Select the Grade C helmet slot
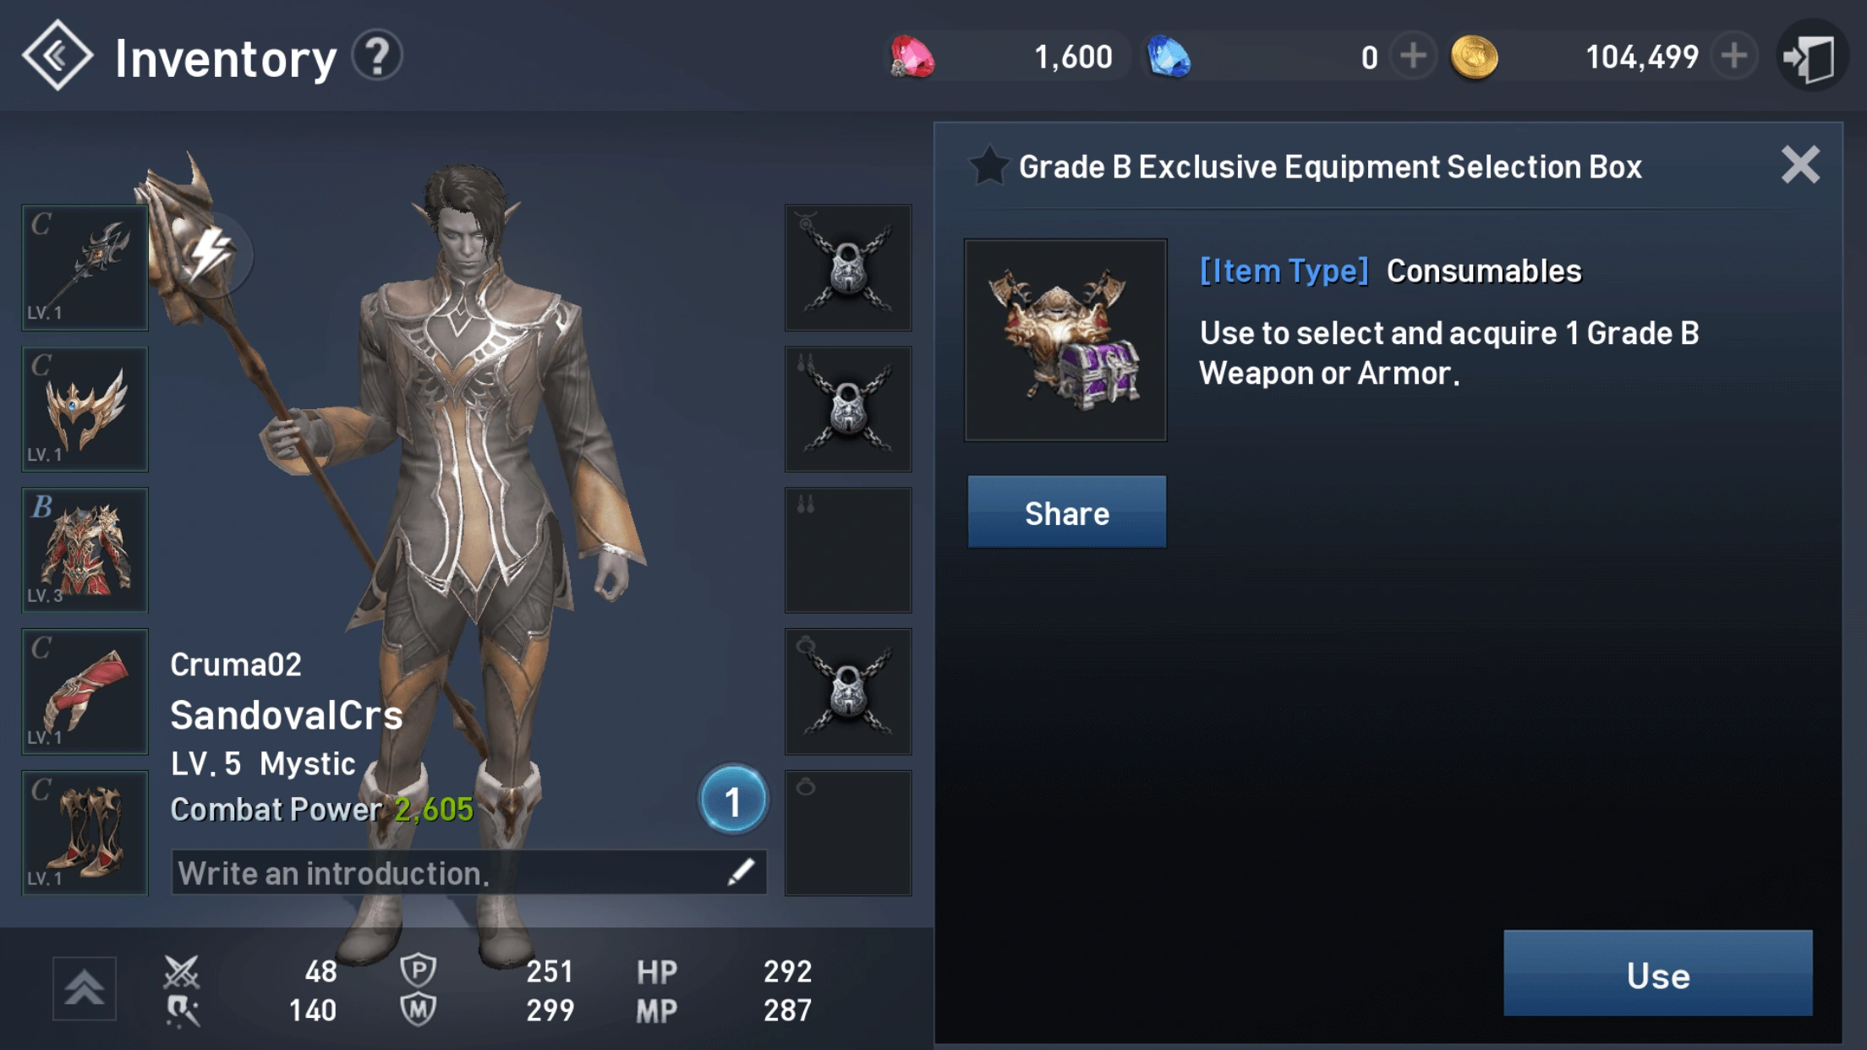This screenshot has width=1867, height=1050. 85,408
